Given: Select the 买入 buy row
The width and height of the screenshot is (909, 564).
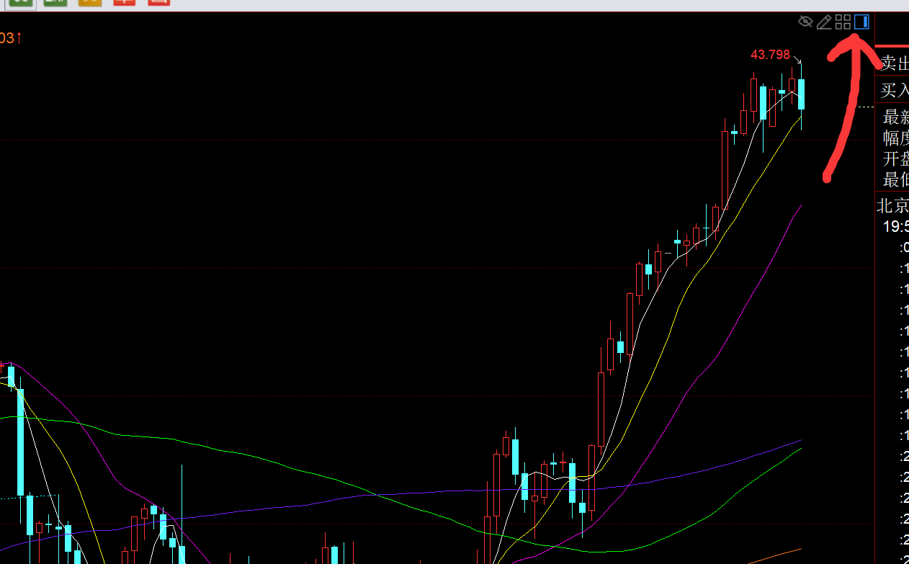Looking at the screenshot, I should tap(893, 91).
